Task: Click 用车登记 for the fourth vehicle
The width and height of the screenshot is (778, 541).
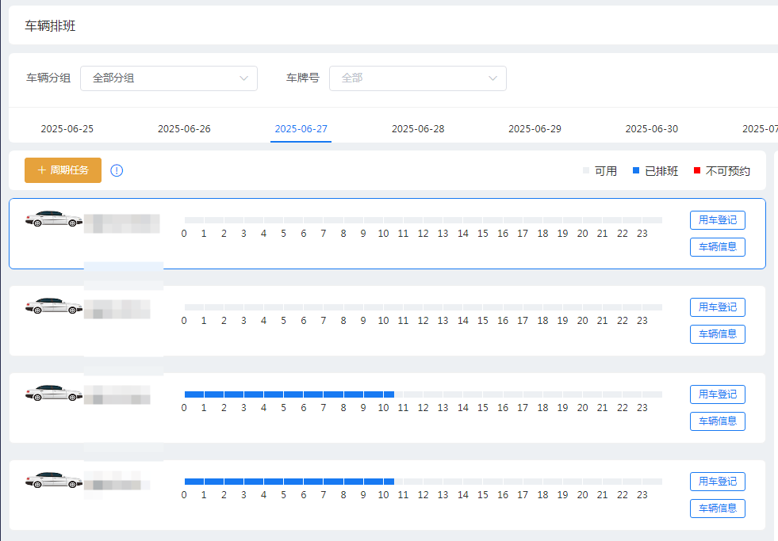Action: pos(718,482)
